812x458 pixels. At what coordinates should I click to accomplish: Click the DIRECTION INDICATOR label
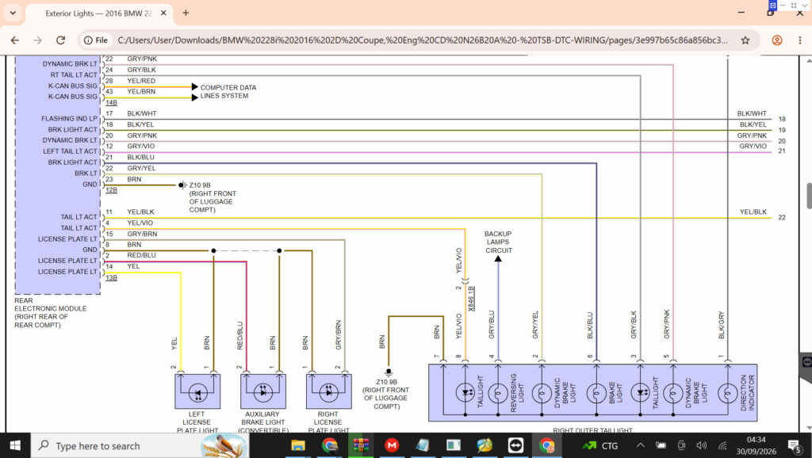pos(747,393)
